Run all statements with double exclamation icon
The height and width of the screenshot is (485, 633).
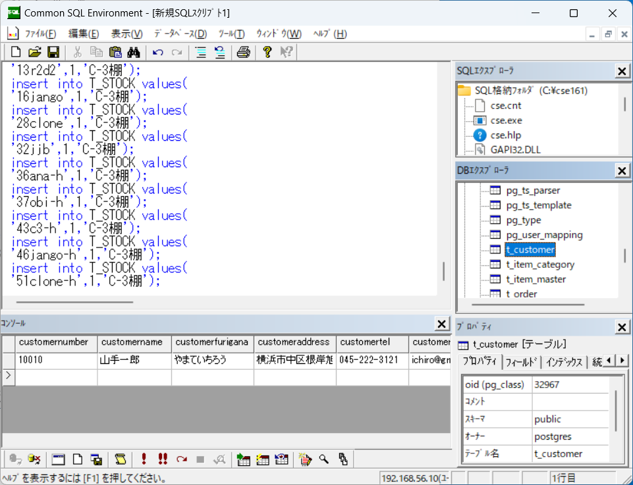click(163, 459)
